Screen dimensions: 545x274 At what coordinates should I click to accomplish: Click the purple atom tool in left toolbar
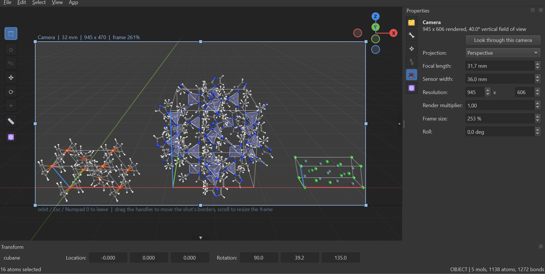click(11, 137)
